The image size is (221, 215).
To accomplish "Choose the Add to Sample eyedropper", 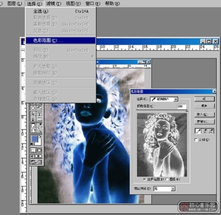I will (204, 131).
